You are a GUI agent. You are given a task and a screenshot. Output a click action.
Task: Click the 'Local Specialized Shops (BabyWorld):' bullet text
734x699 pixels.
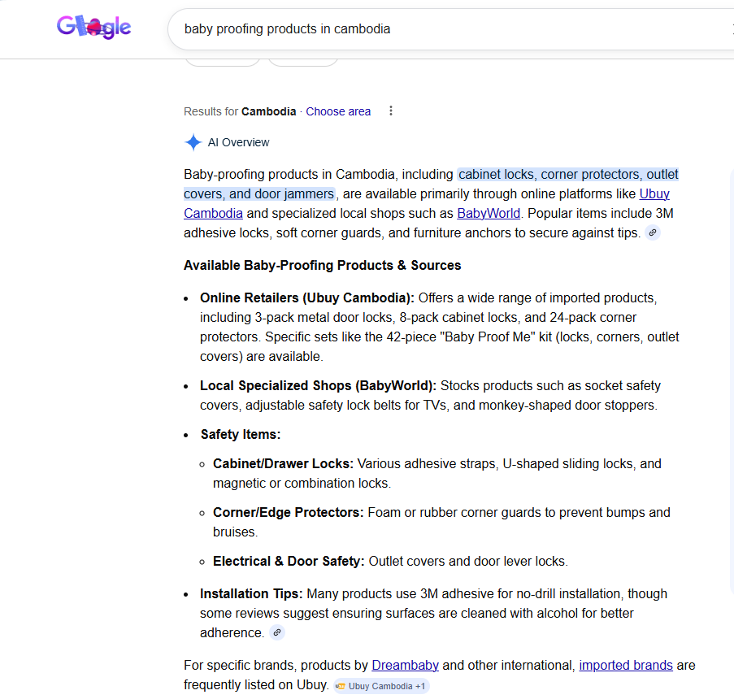point(318,386)
